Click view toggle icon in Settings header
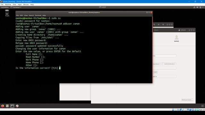 (x=159, y=24)
